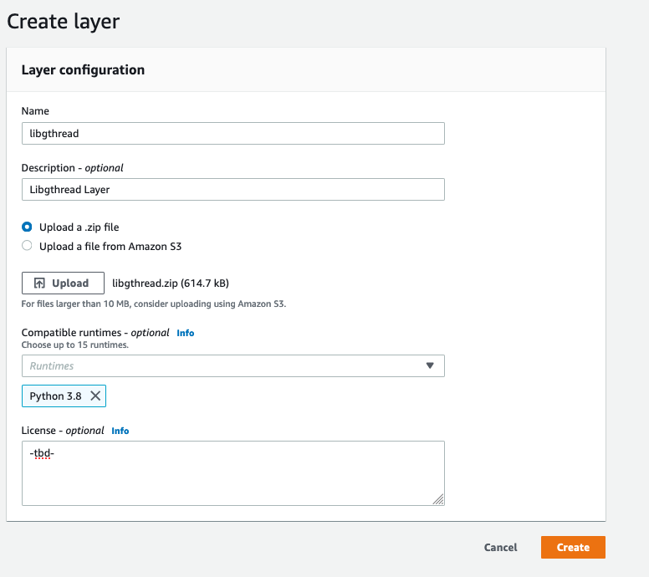Click the Runtimes placeholder text

tap(52, 366)
